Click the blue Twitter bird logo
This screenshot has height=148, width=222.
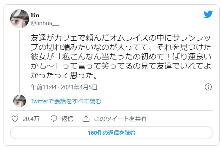click(x=208, y=14)
